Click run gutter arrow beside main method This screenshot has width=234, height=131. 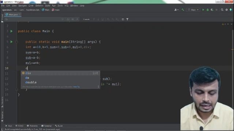tap(11, 42)
